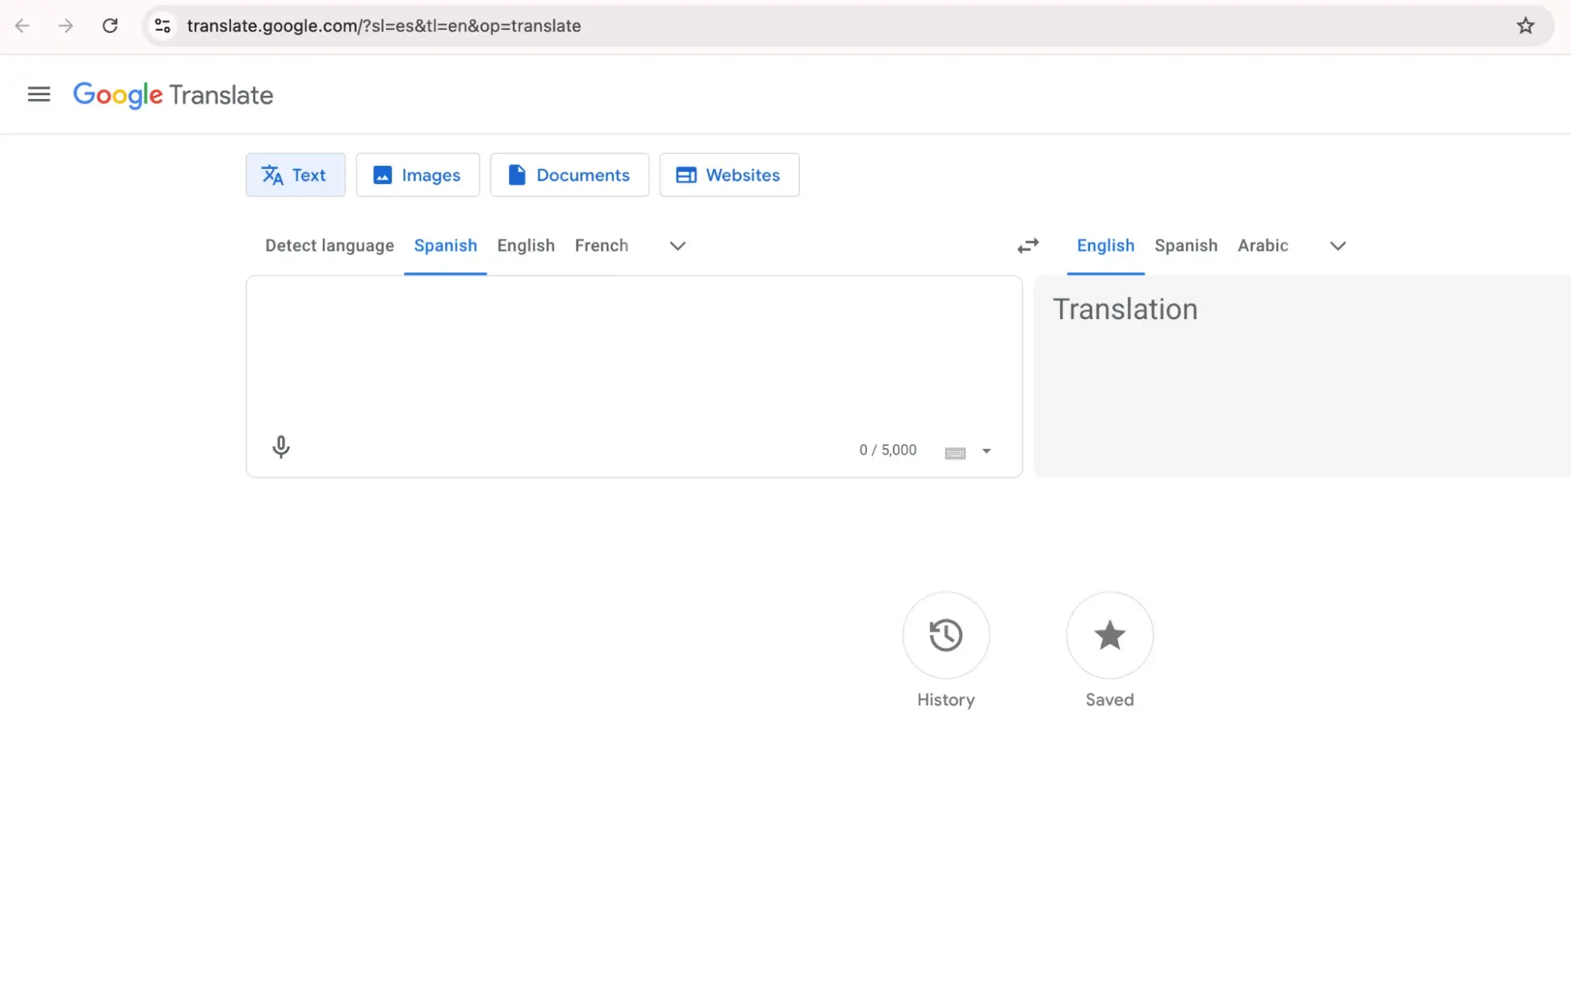
Task: Expand more source languages chevron
Action: point(677,246)
